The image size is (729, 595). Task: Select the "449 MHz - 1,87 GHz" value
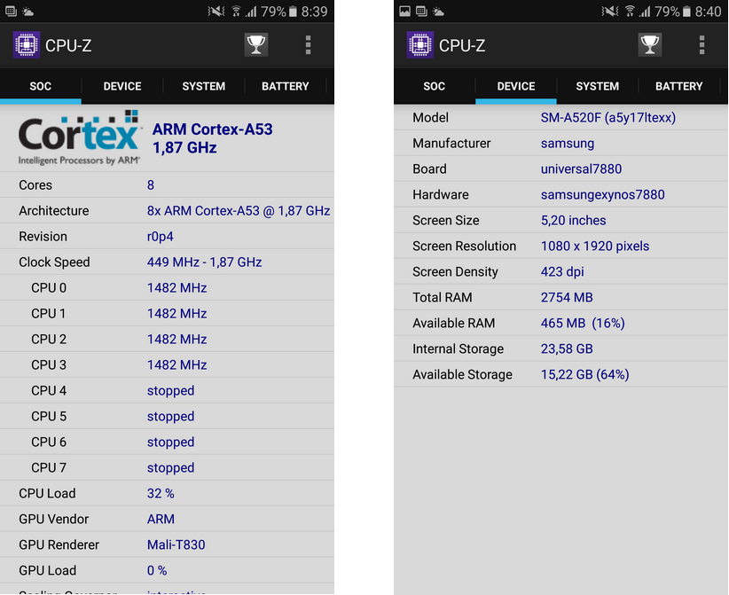click(205, 262)
